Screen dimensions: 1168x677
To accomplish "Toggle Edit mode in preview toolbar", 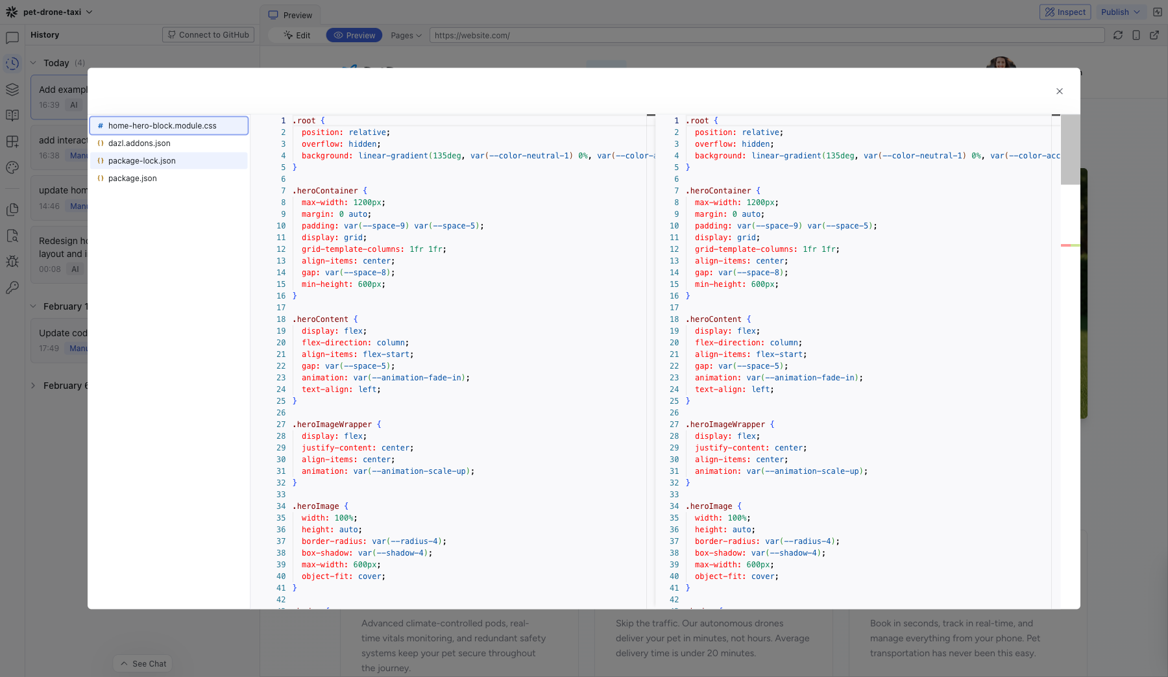I will pyautogui.click(x=297, y=35).
